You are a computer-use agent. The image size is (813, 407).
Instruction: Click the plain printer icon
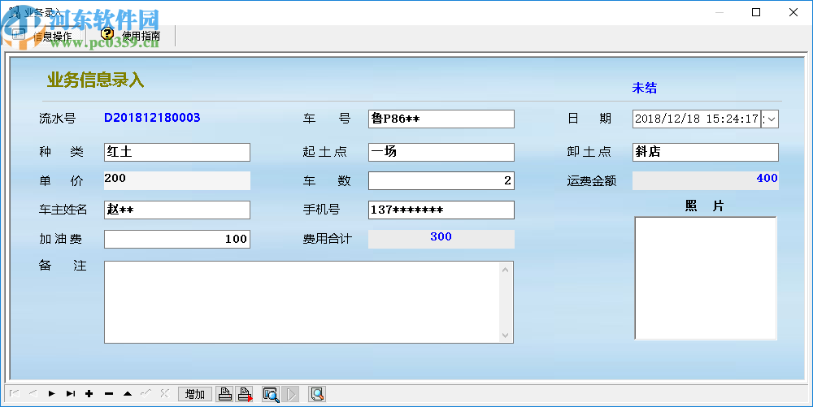[225, 394]
